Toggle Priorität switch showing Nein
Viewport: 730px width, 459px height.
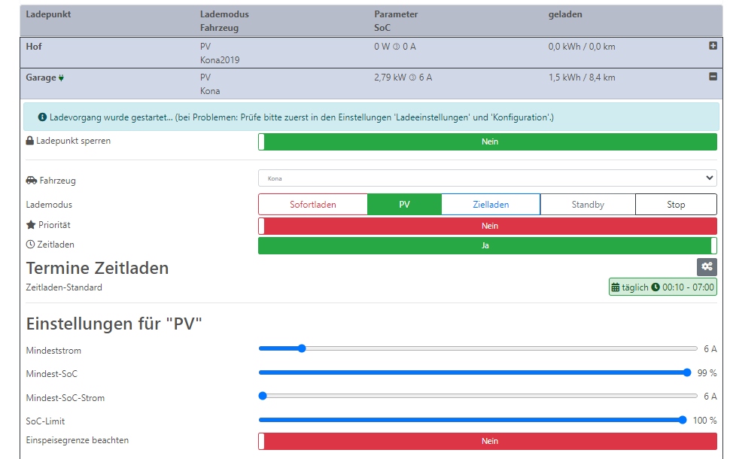click(x=488, y=226)
